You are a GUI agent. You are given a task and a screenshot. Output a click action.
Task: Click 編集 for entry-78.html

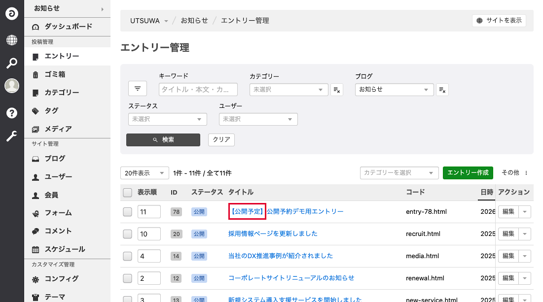[x=508, y=212]
